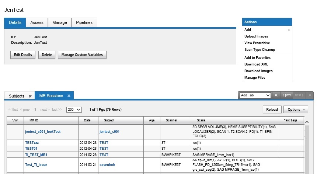This screenshot has width=317, height=174.
Task: Select the date 2014-03-21 cell
Action: point(88,165)
